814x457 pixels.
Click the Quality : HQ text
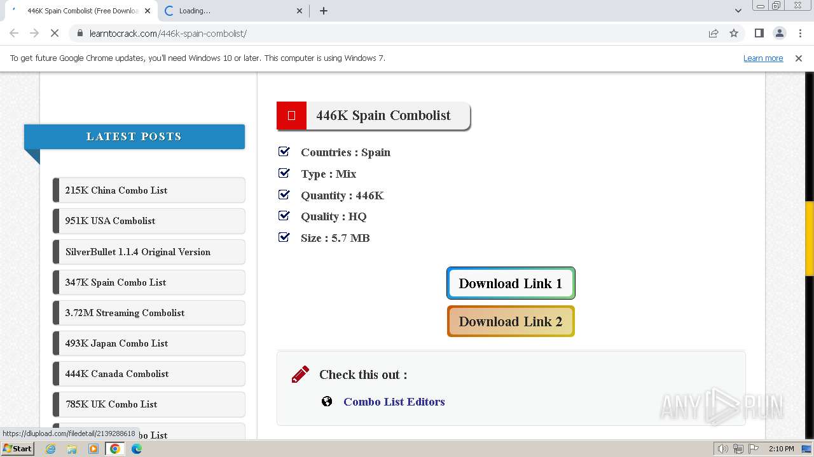coord(333,216)
